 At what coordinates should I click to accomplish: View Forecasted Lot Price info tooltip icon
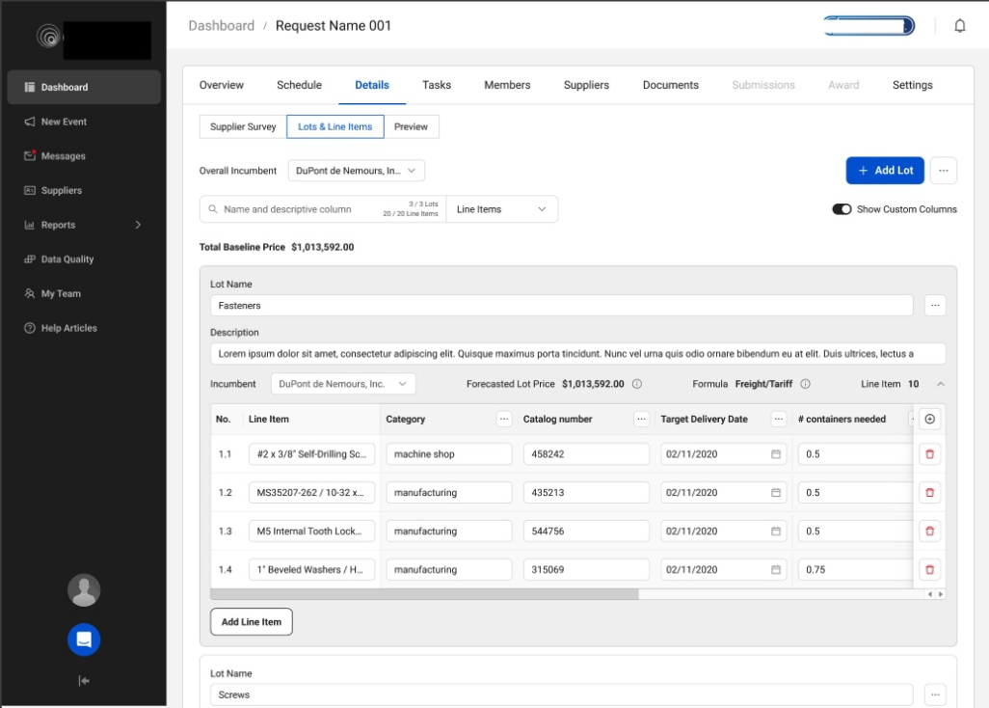(638, 383)
